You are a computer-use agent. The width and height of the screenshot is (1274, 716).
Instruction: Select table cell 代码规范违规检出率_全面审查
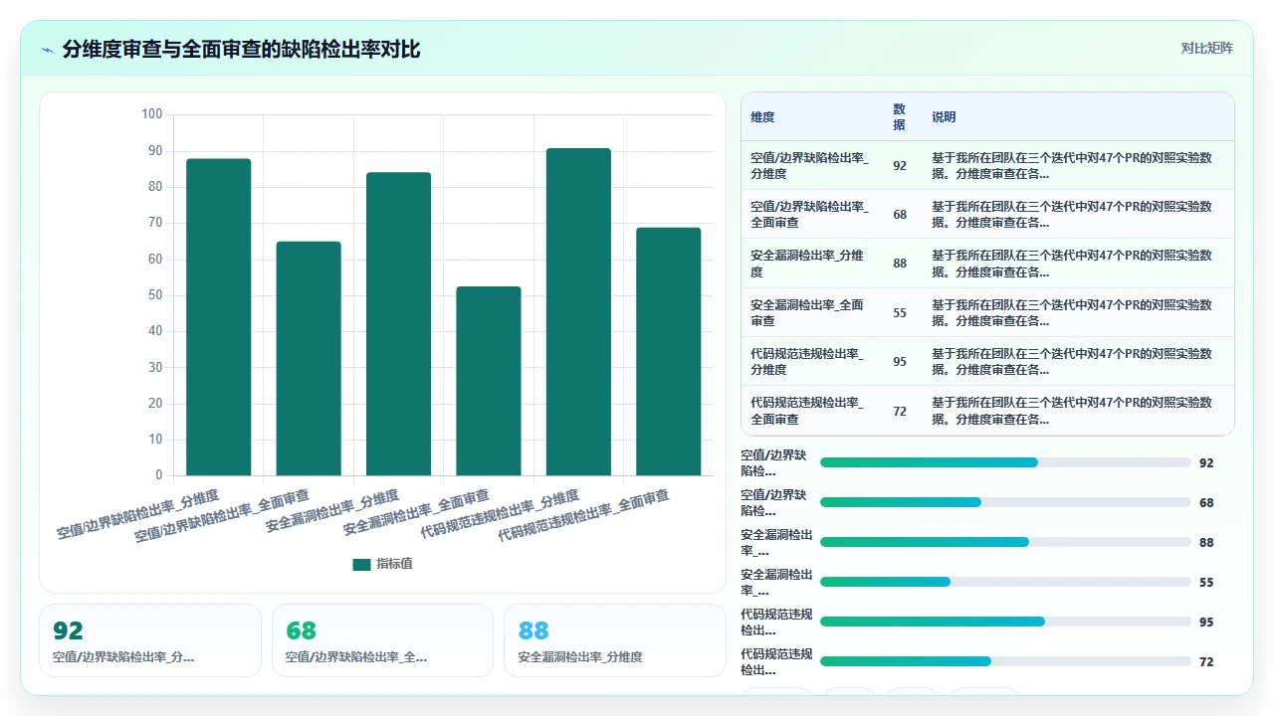tap(808, 410)
